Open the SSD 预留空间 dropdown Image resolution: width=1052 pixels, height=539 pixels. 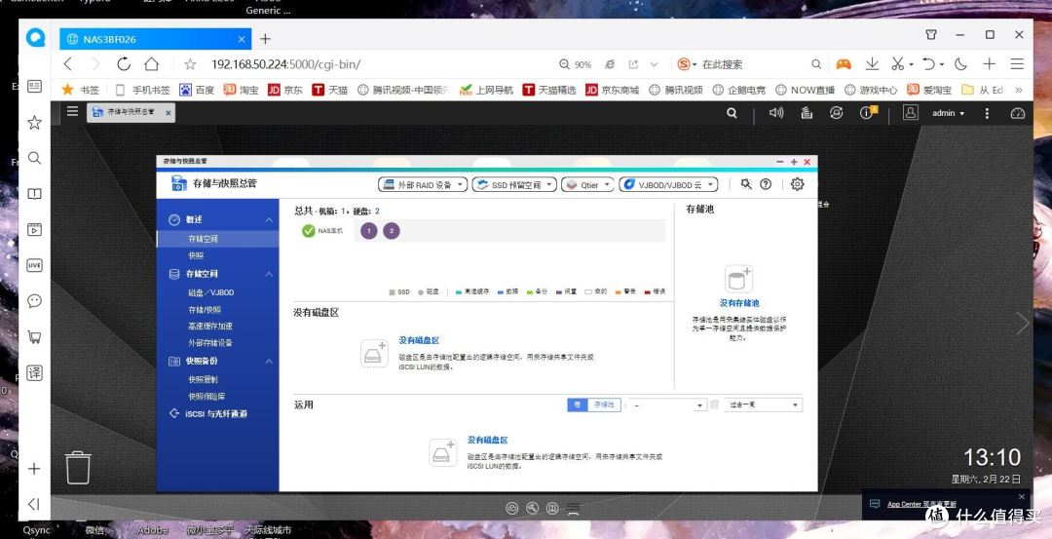tap(514, 184)
